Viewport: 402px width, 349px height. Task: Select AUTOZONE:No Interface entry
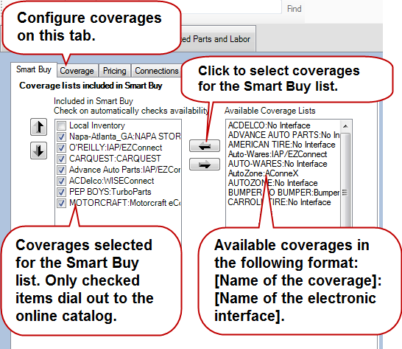[x=272, y=183]
